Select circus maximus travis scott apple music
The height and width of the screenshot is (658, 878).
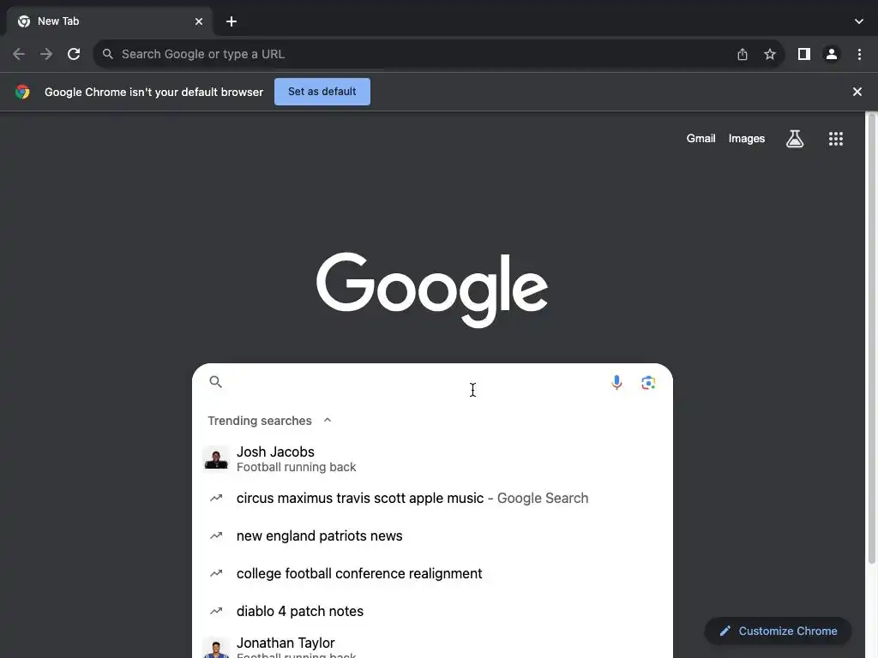click(x=432, y=498)
